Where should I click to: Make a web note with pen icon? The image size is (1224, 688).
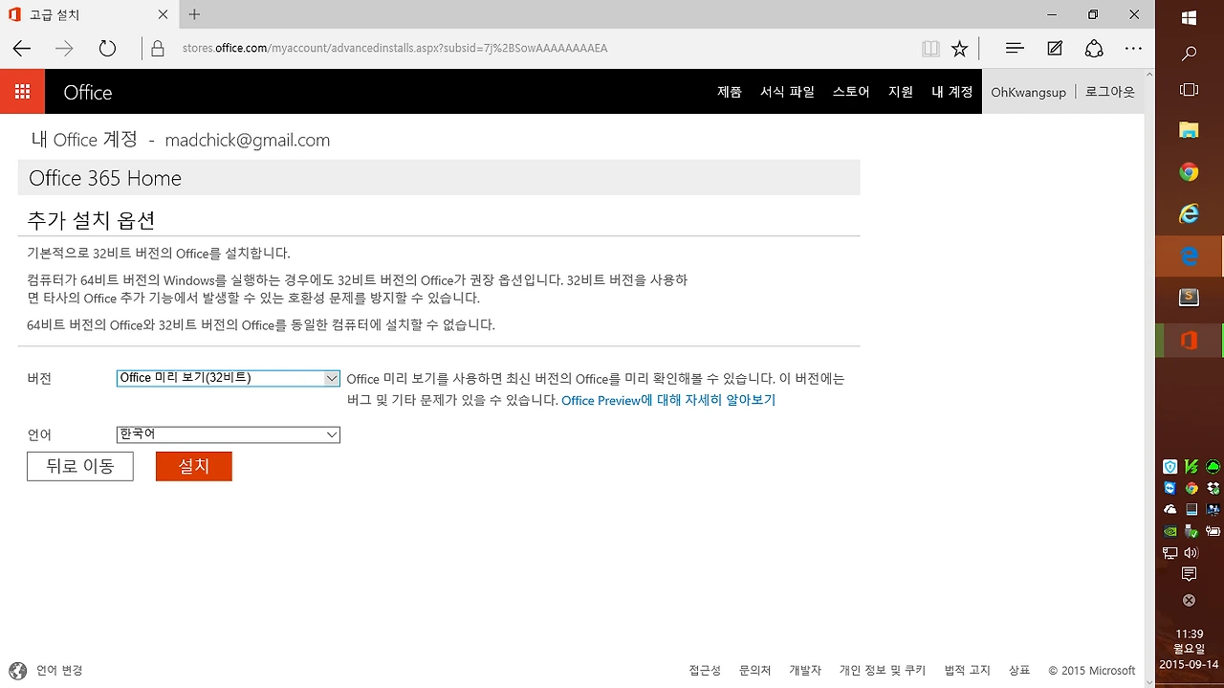1055,48
